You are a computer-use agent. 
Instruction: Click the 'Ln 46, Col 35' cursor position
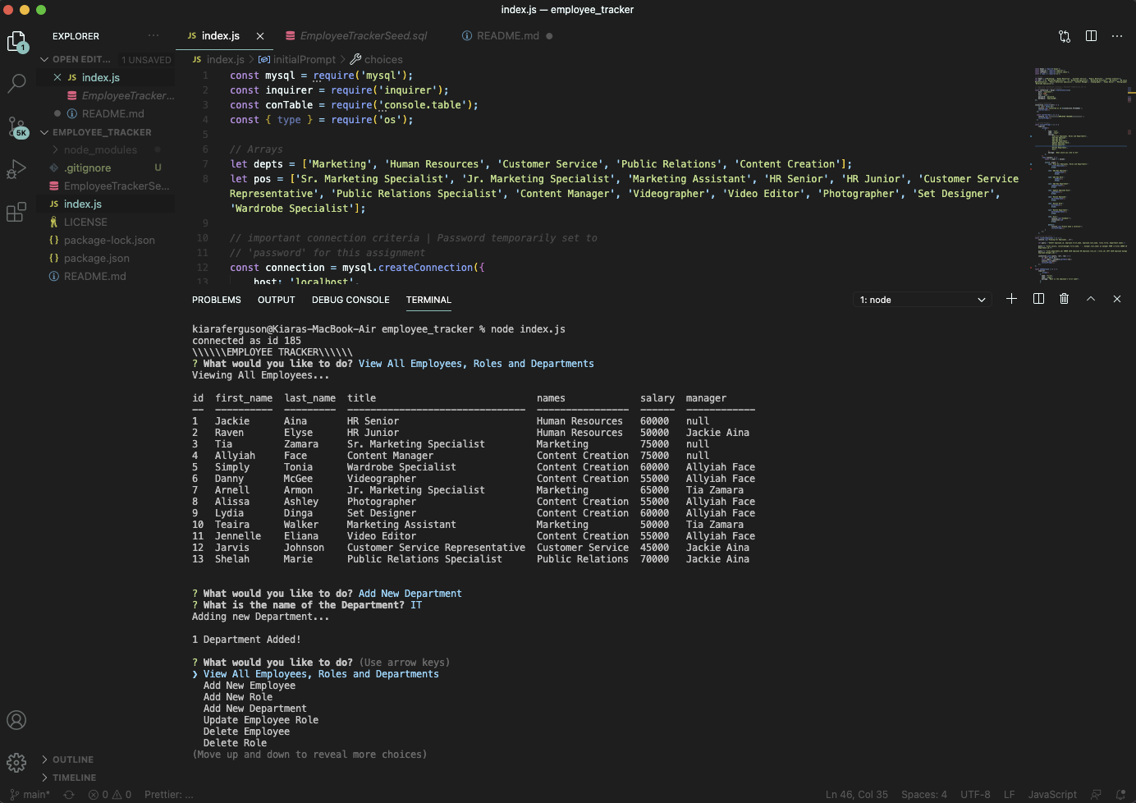(x=857, y=795)
